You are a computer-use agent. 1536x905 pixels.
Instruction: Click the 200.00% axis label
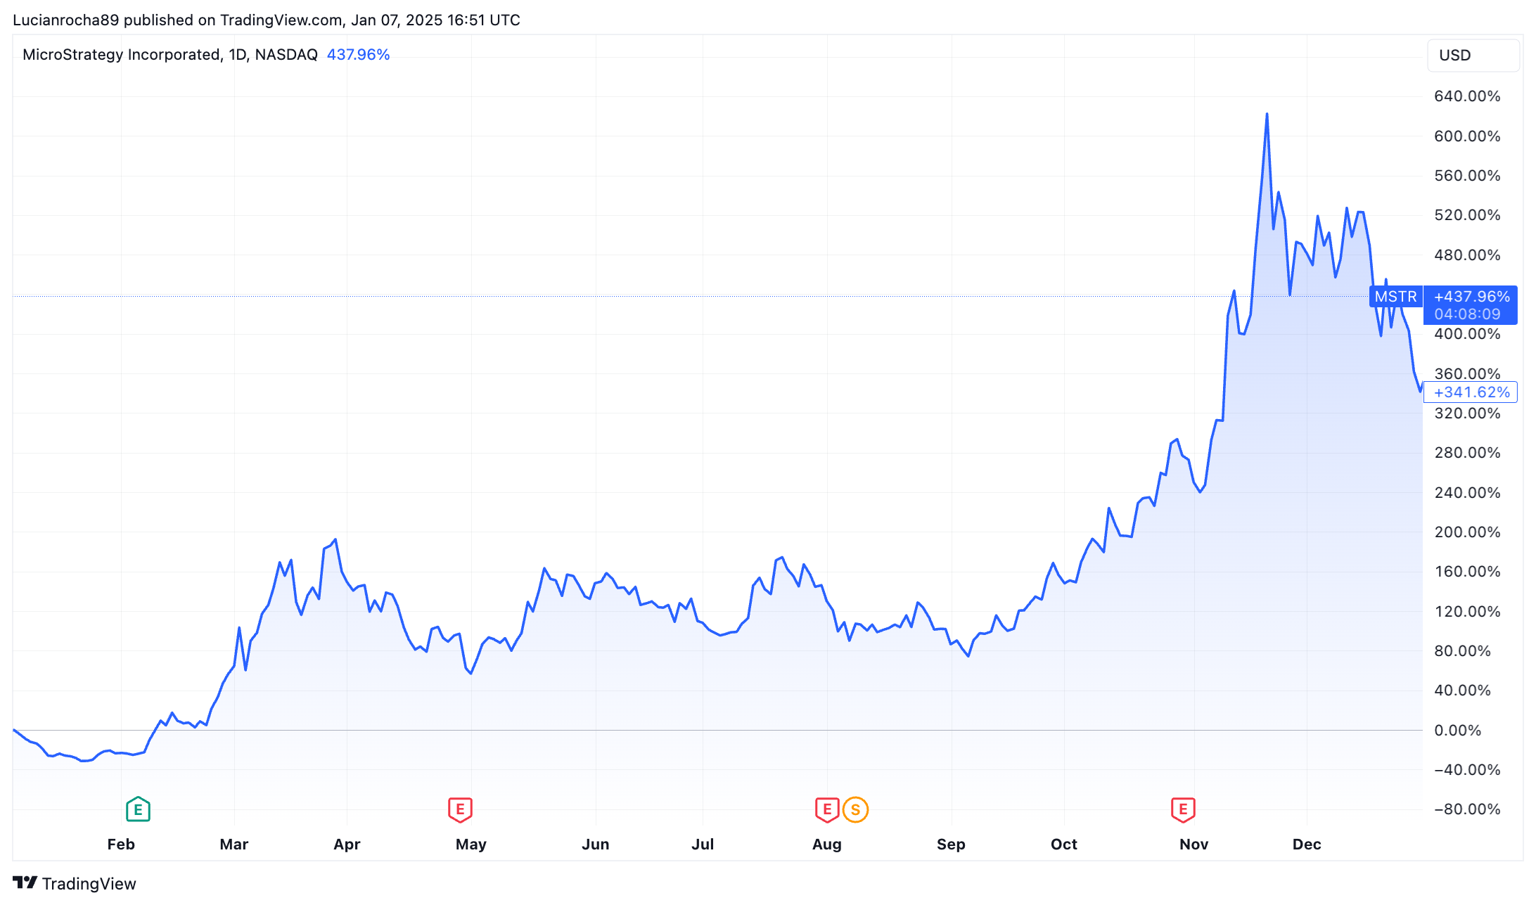[x=1467, y=532]
